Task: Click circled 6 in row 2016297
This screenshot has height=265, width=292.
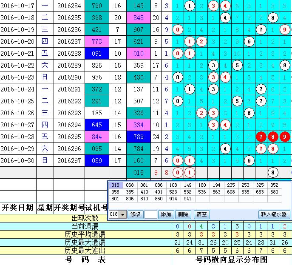Action: [249, 160]
